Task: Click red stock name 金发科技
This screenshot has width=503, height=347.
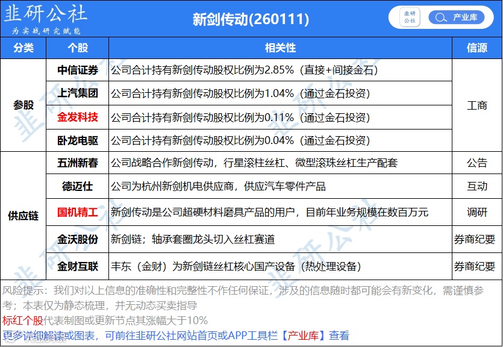Action: pos(78,117)
